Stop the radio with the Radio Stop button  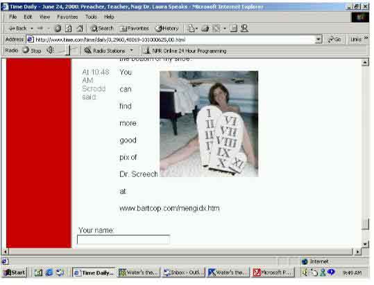point(32,50)
